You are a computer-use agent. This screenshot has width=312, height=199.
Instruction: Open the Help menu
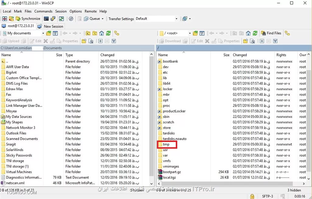pos(103,11)
